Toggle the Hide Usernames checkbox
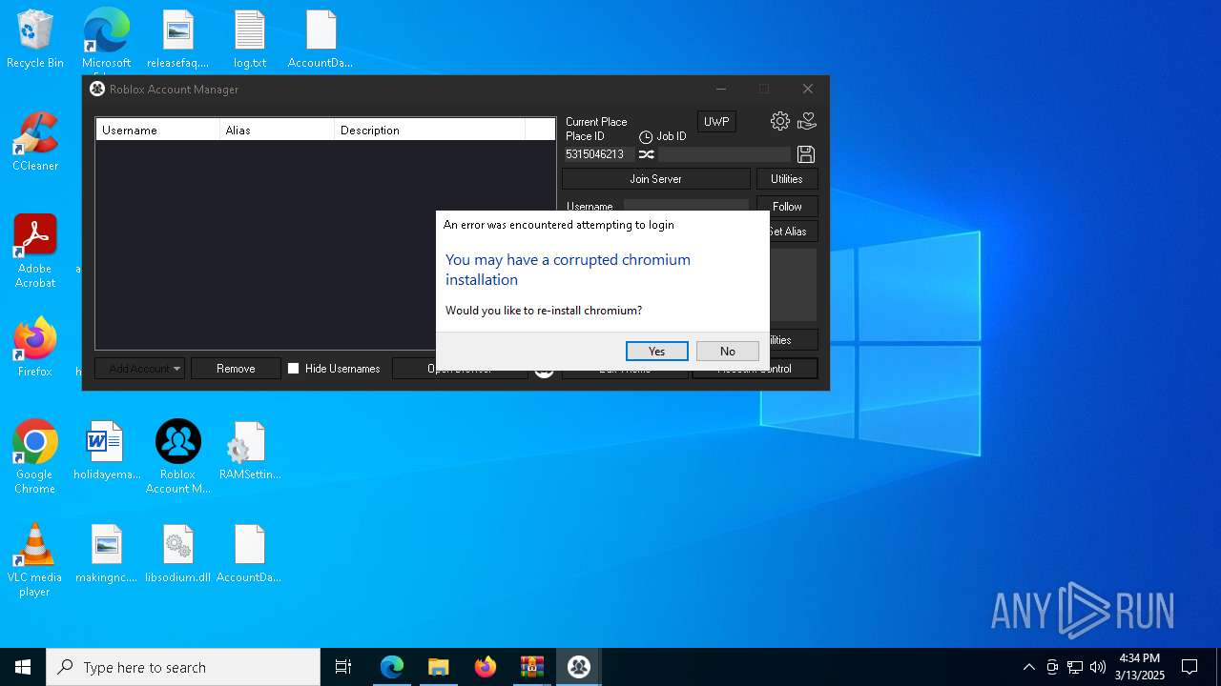Screen dimensions: 1221x686 294,369
